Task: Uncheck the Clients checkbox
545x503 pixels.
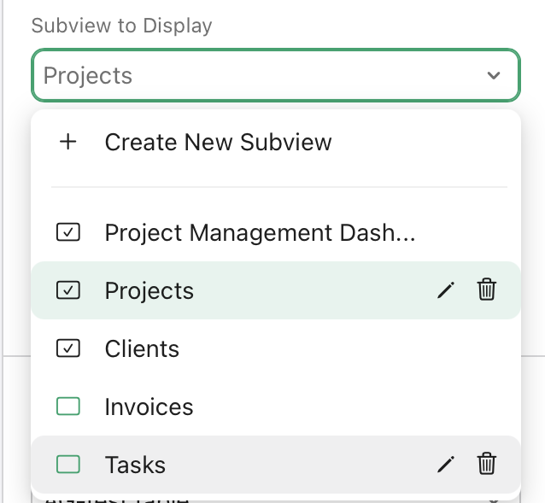Action: point(68,348)
